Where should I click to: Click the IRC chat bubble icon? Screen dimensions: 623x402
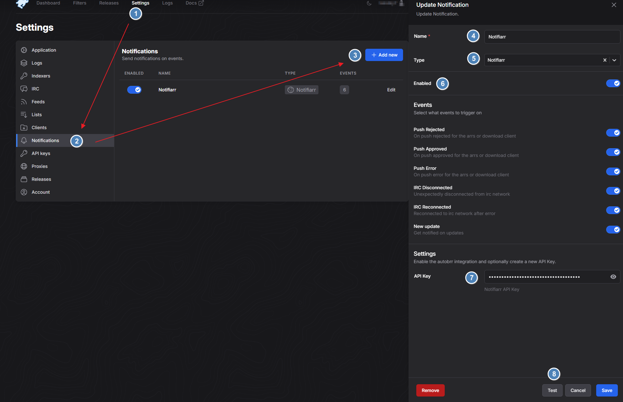24,89
